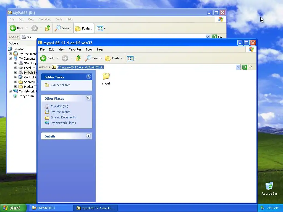283x212 pixels.
Task: Open File menu in zip window
Action: [x=42, y=49]
